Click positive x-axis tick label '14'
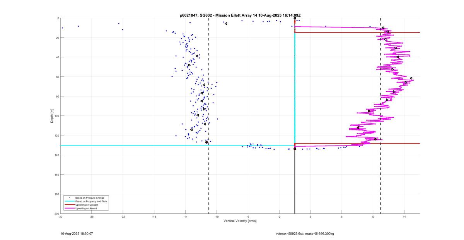The width and height of the screenshot is (464, 240). click(x=404, y=216)
